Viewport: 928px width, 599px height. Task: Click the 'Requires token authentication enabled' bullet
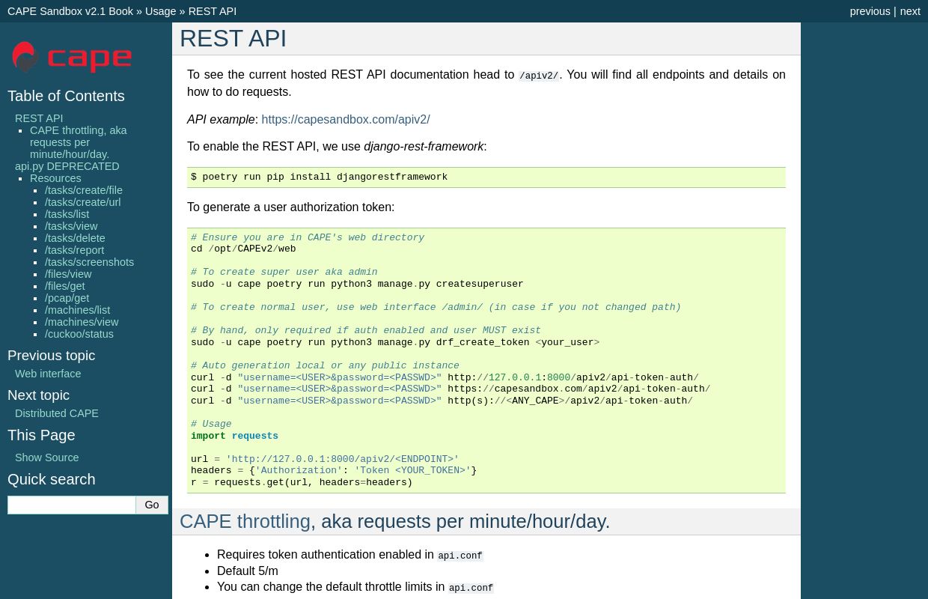(350, 555)
